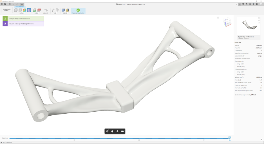Select the pan hand tool
Screen dimensions: 264x144
pos(112,131)
